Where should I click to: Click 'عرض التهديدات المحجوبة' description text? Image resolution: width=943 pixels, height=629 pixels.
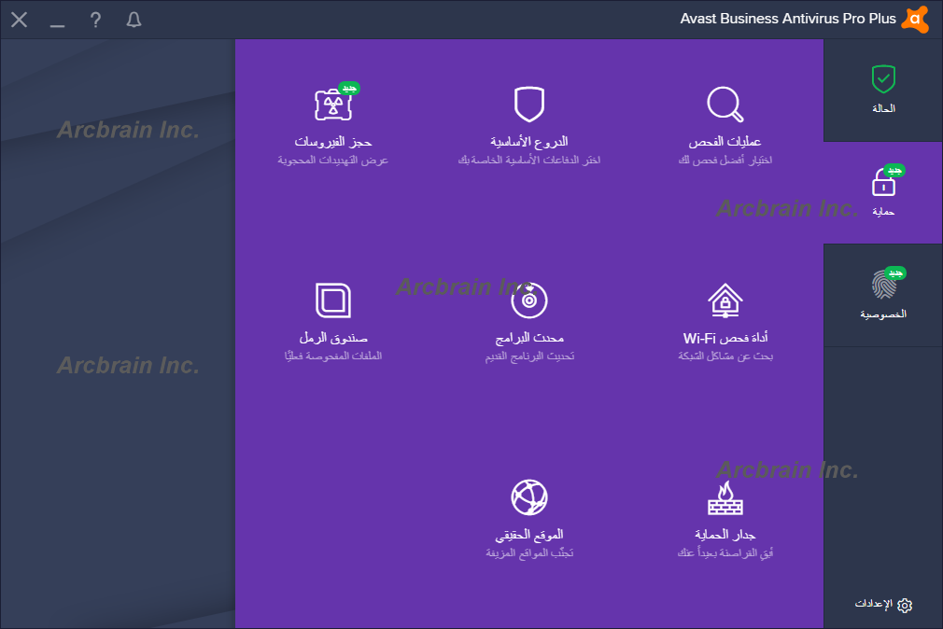(333, 160)
